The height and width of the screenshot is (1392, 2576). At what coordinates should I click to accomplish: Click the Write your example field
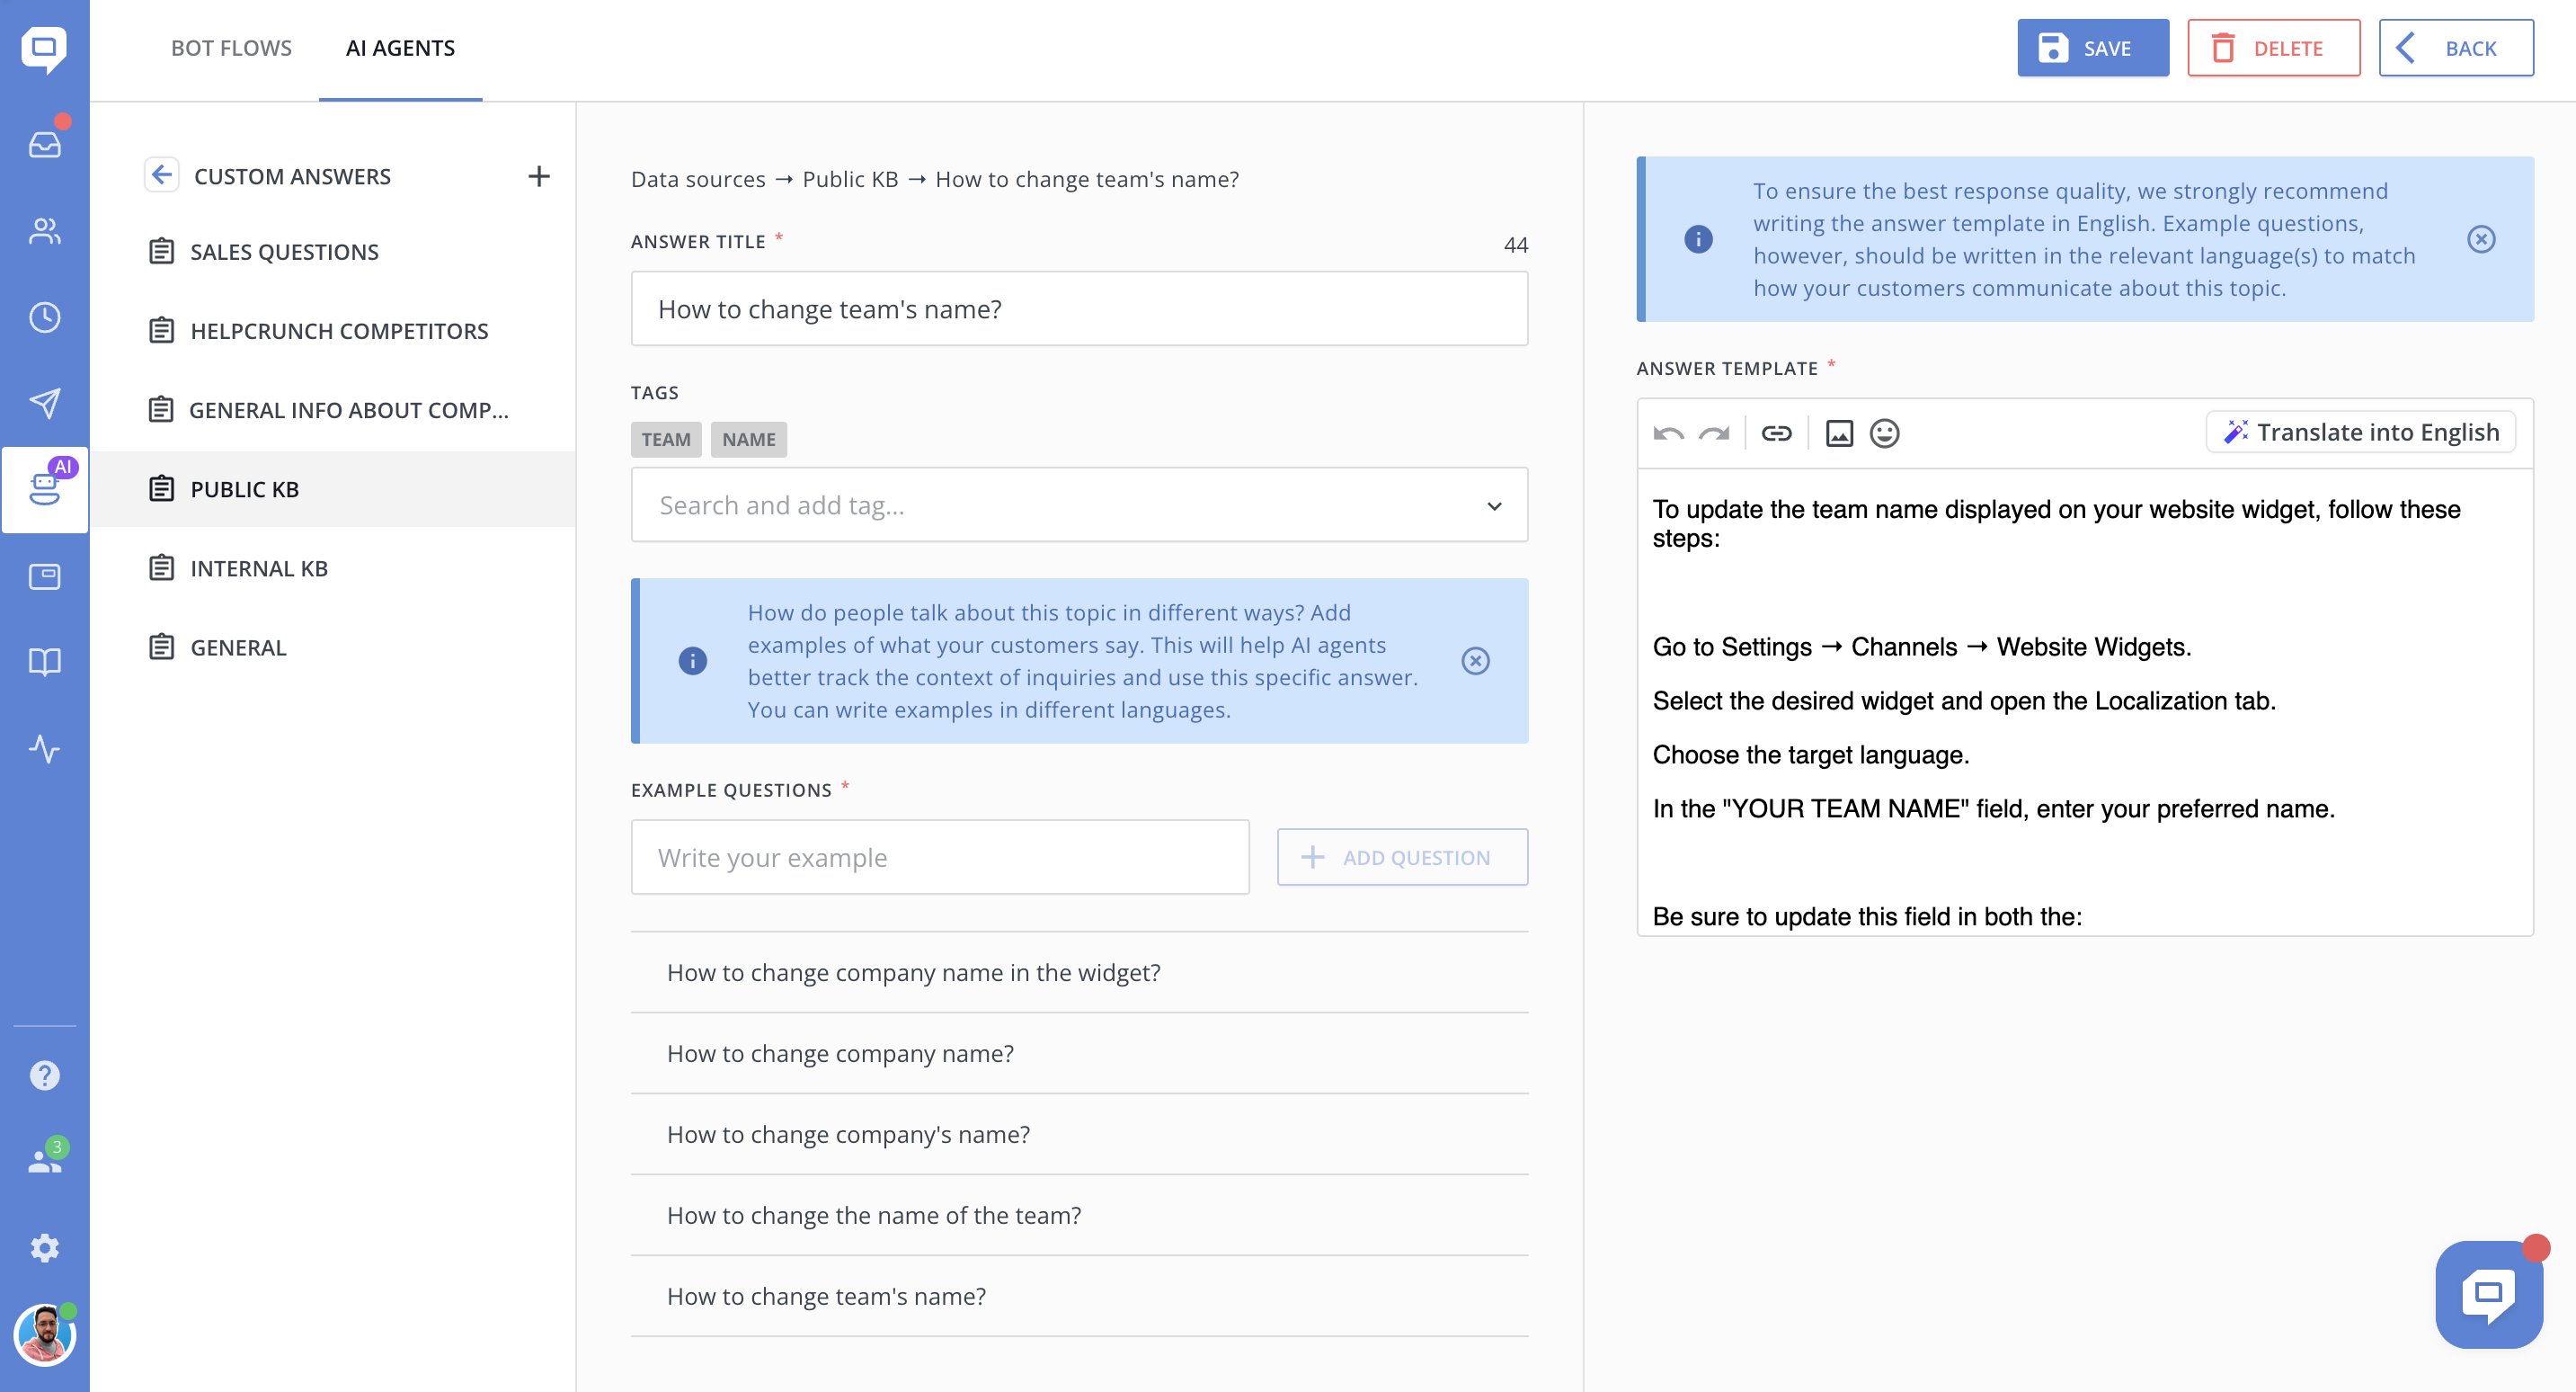click(939, 858)
